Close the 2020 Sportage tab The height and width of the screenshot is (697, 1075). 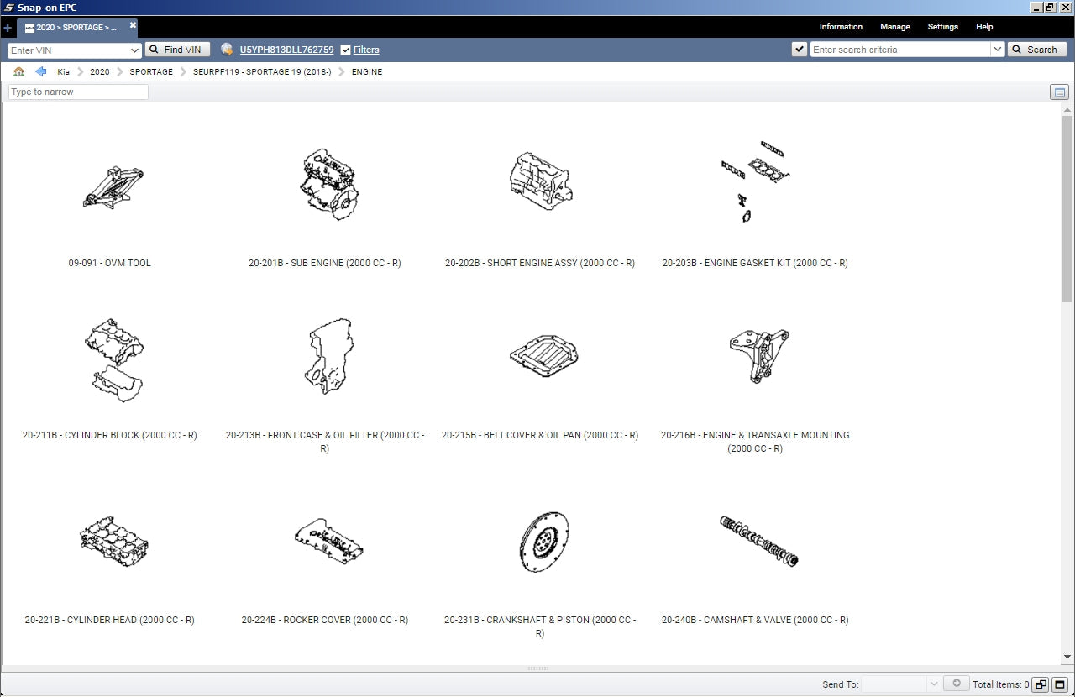[x=133, y=26]
